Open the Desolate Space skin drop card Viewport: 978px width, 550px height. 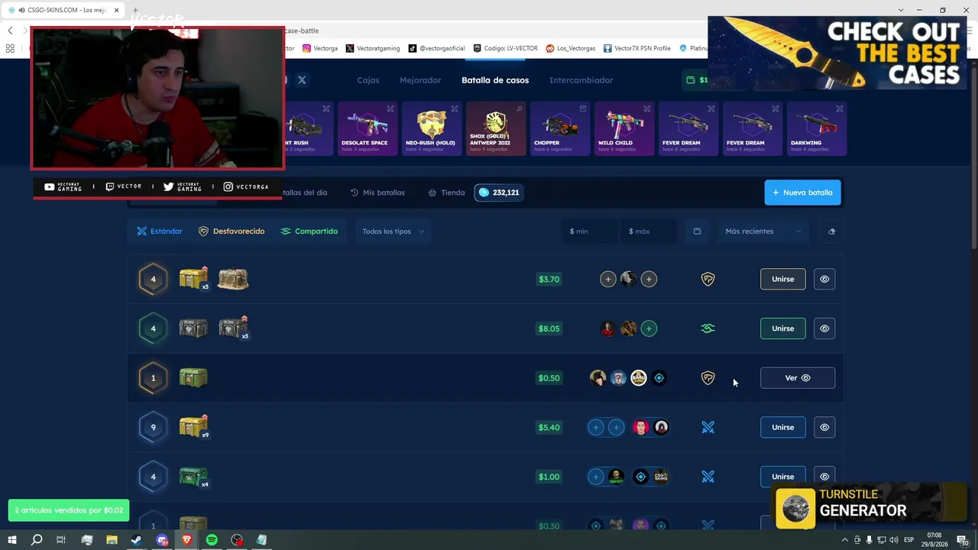(x=368, y=128)
